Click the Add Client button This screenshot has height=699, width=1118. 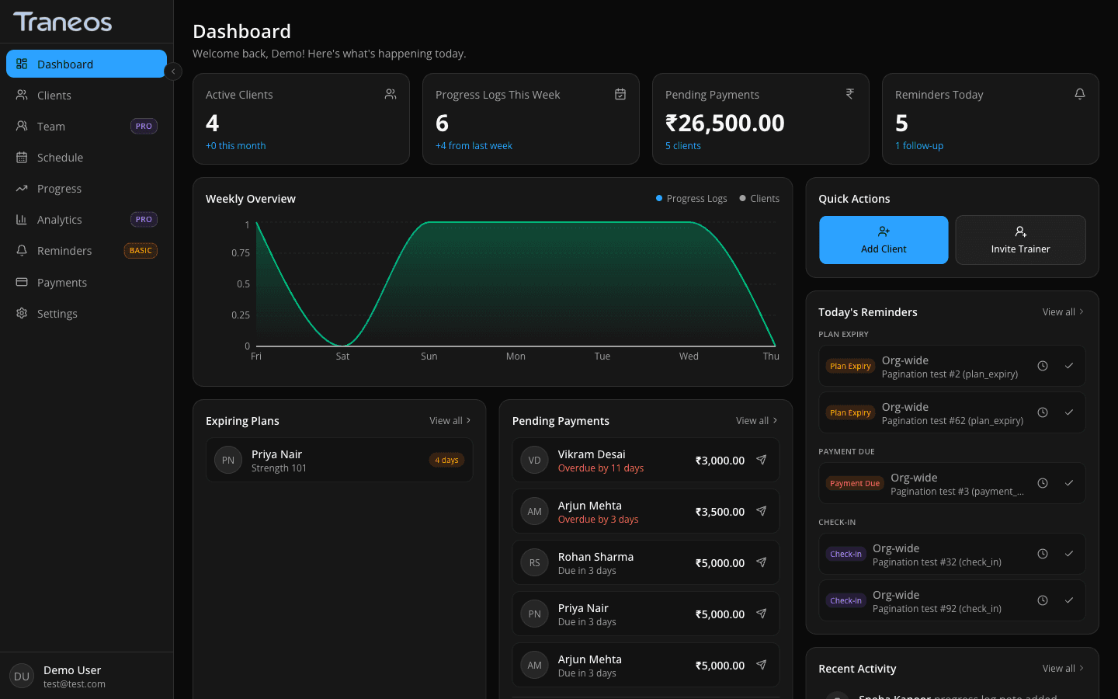coord(884,240)
